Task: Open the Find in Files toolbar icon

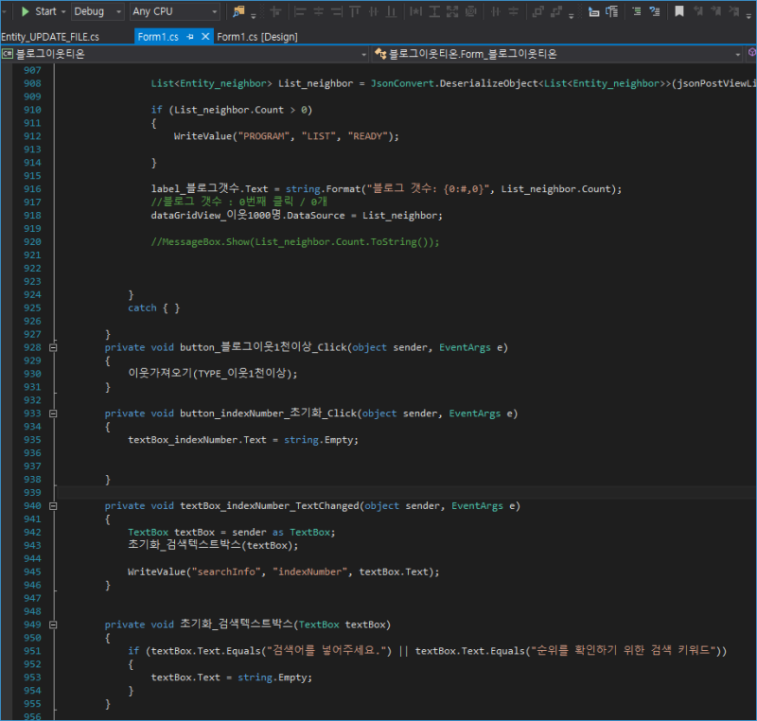Action: tap(238, 11)
